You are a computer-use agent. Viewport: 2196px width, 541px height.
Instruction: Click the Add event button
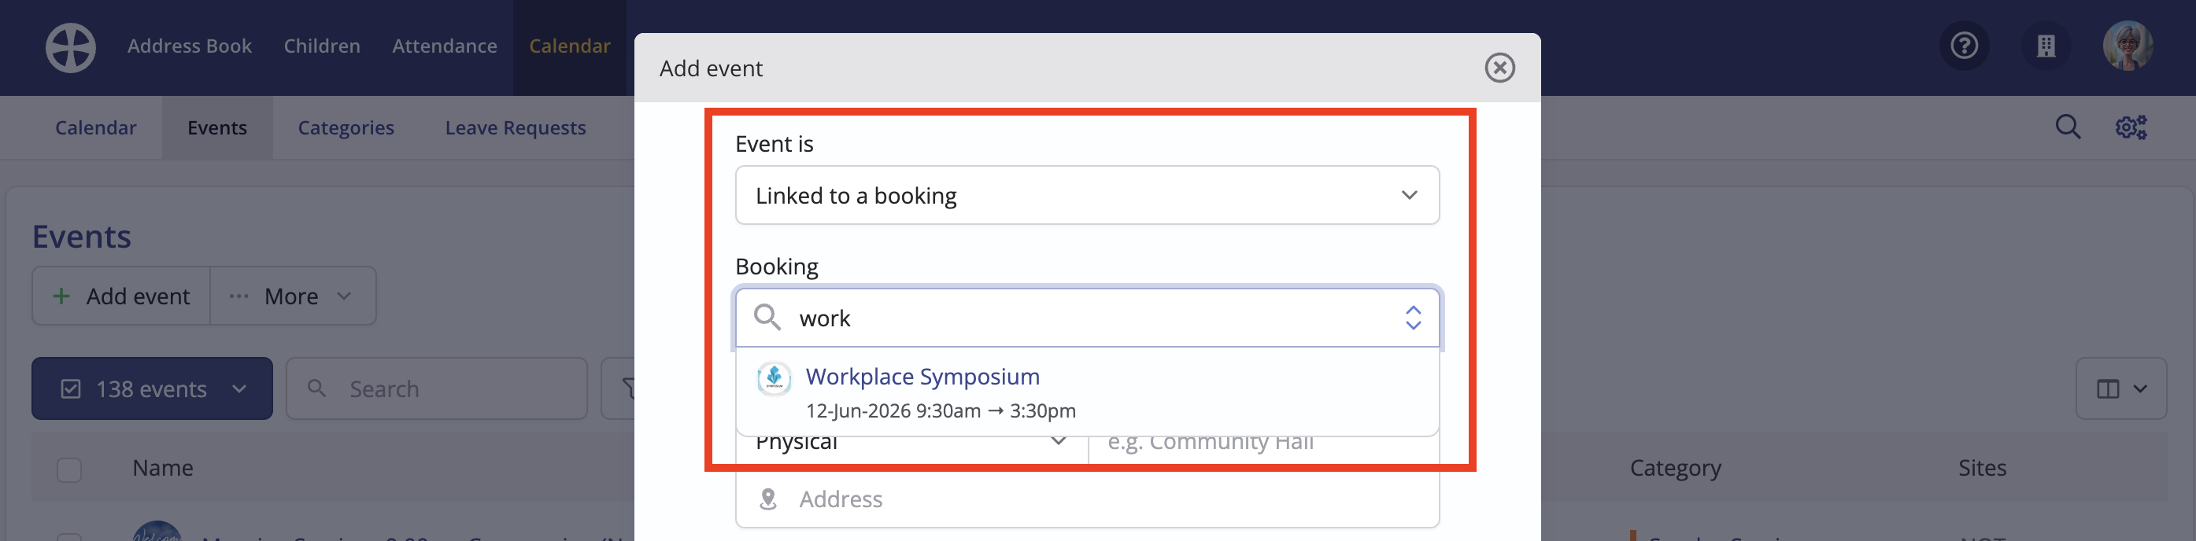[121, 296]
